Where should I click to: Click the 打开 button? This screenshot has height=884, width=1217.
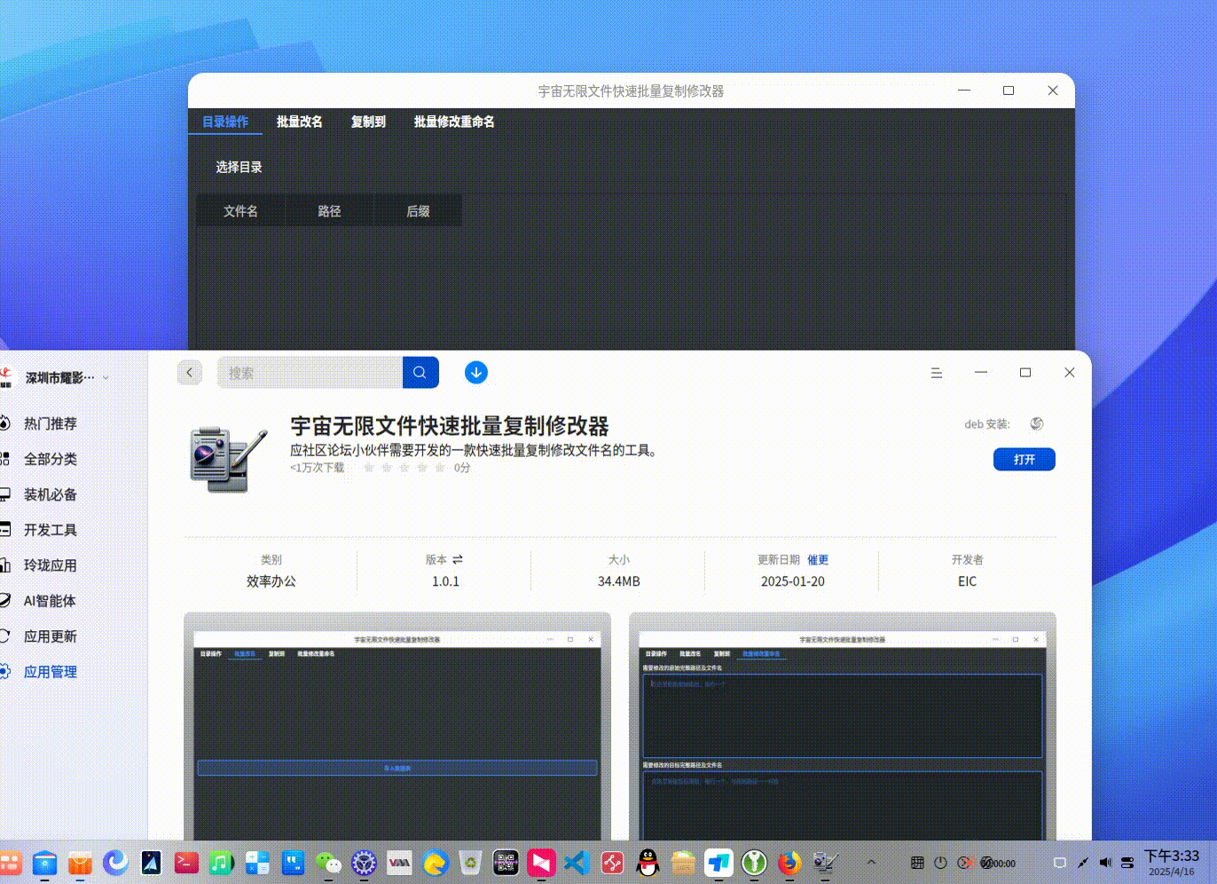pyautogui.click(x=1025, y=460)
